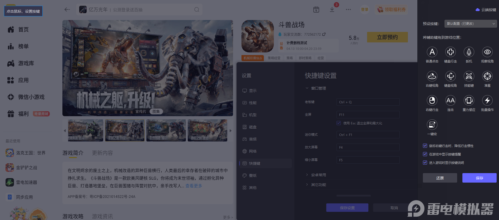Select the 右键行走 mouse icon
499x220 pixels.
(x=432, y=100)
